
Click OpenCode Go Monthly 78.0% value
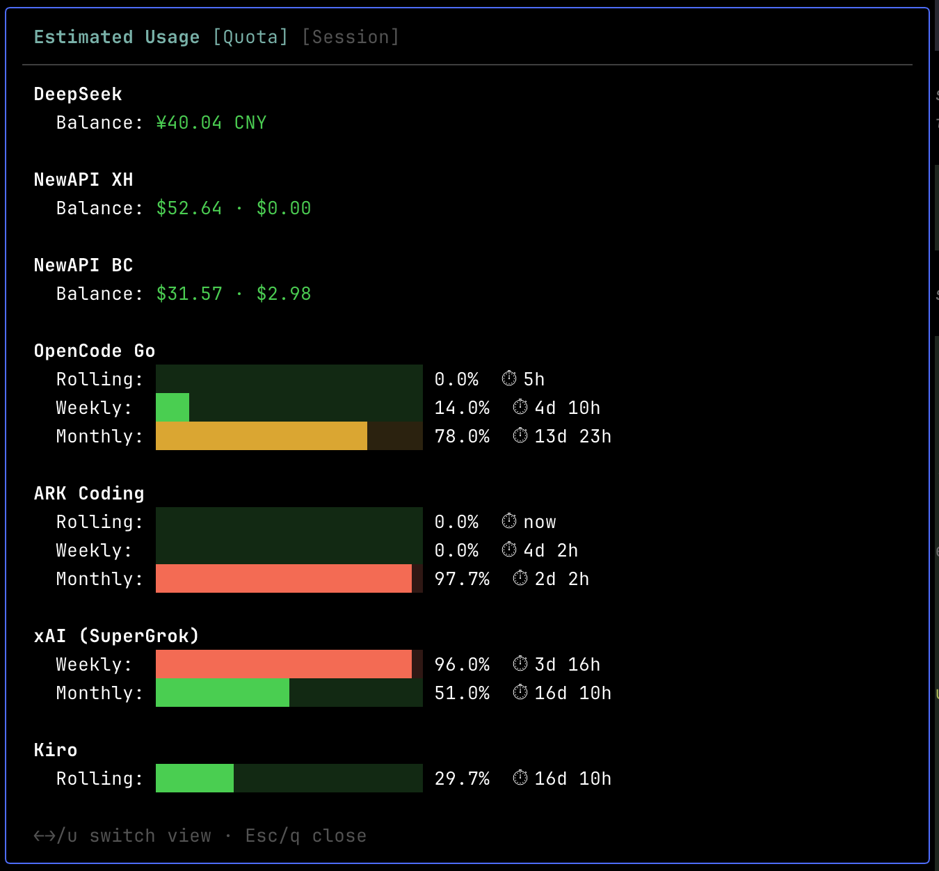[462, 436]
